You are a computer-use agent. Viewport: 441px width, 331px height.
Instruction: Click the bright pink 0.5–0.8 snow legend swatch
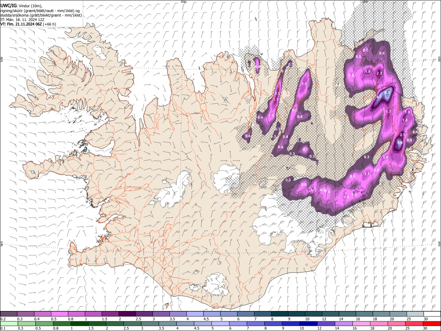(59, 314)
